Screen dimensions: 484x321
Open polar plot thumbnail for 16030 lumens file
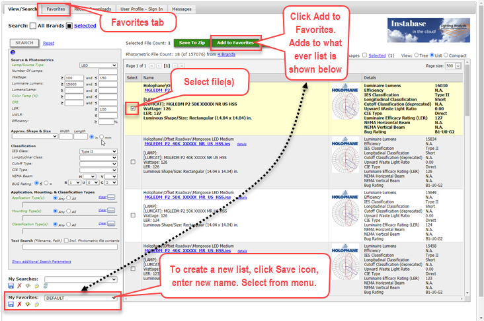point(345,106)
